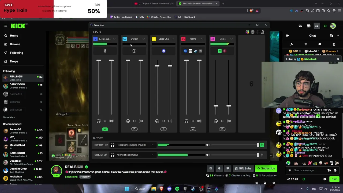Go to Kick Home page

(x=11, y=36)
